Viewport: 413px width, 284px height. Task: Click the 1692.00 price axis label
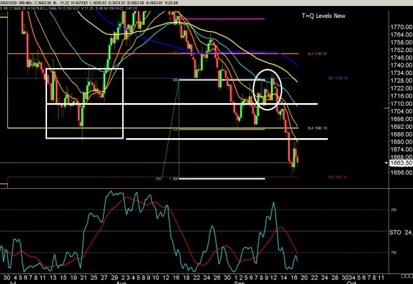401,126
